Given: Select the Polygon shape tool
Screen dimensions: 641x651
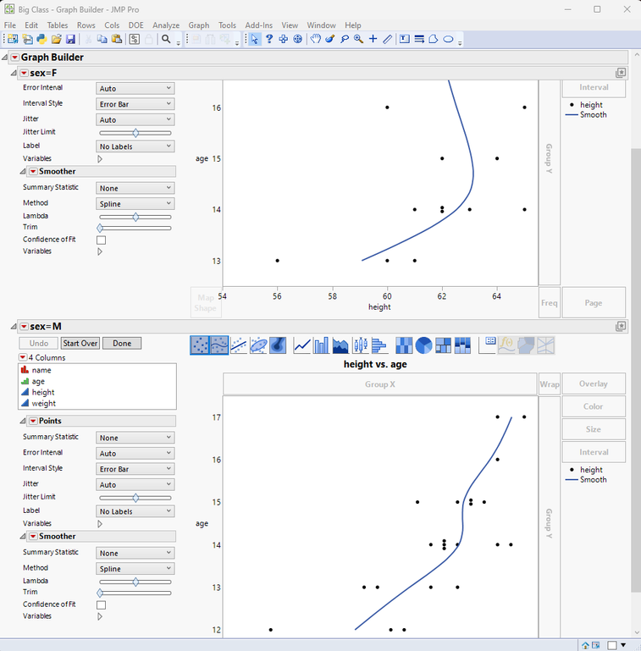Looking at the screenshot, I should point(434,39).
